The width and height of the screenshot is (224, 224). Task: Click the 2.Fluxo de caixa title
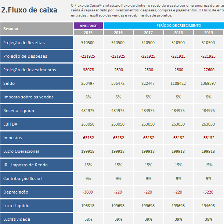(x=29, y=10)
